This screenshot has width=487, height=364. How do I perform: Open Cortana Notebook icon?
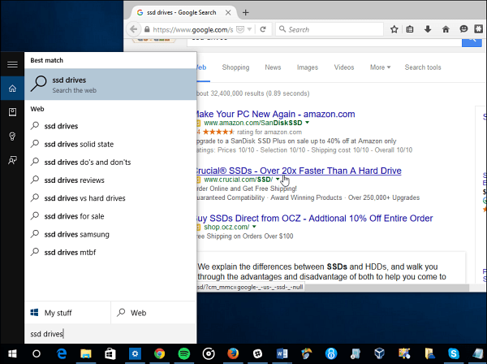coord(12,112)
